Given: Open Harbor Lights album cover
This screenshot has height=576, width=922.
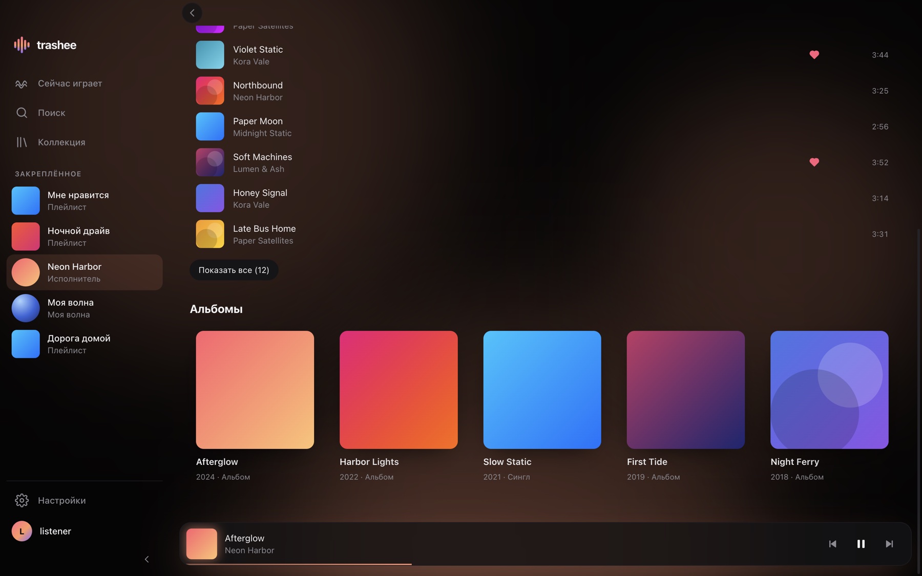Looking at the screenshot, I should point(399,390).
